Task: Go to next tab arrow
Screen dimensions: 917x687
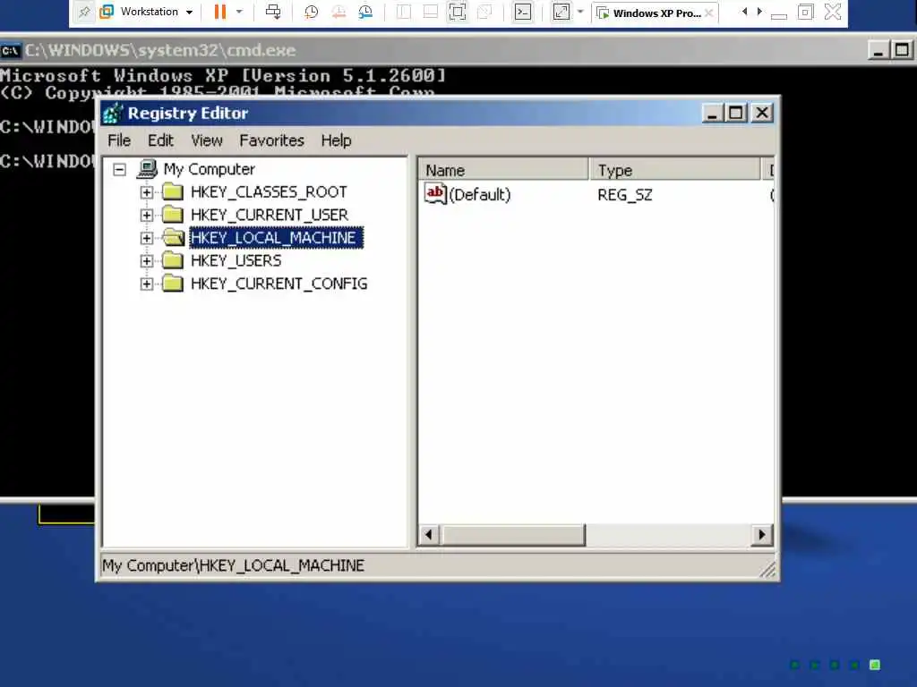Action: [759, 12]
